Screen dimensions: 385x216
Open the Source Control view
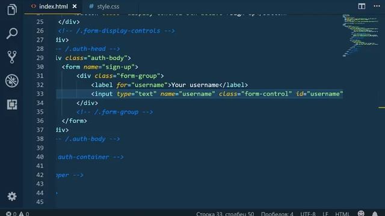pos(12,57)
